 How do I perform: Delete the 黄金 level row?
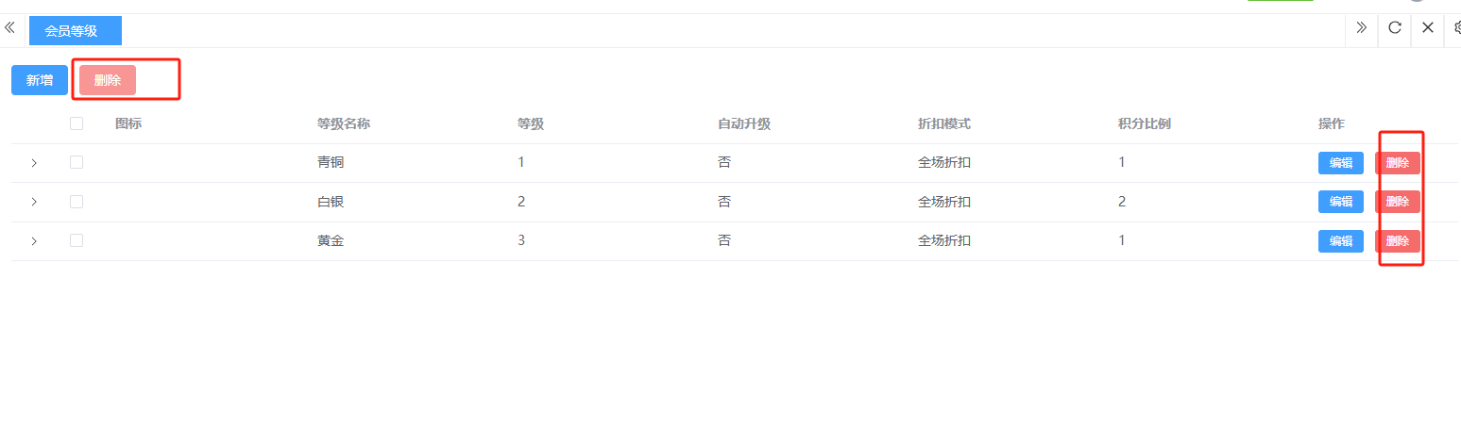(x=1397, y=241)
